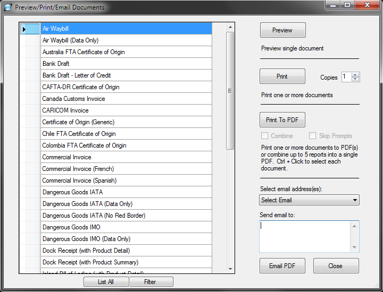Click the Send email to text box

coord(305,236)
